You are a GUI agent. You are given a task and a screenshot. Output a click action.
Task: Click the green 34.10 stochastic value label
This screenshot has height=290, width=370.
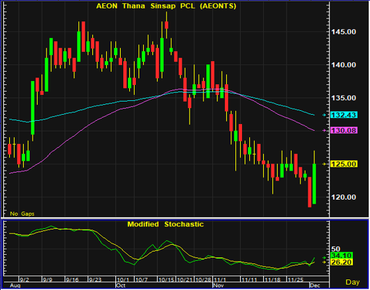341,255
